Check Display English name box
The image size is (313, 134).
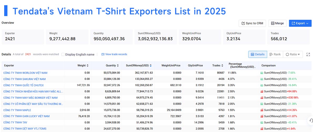click(x=63, y=54)
